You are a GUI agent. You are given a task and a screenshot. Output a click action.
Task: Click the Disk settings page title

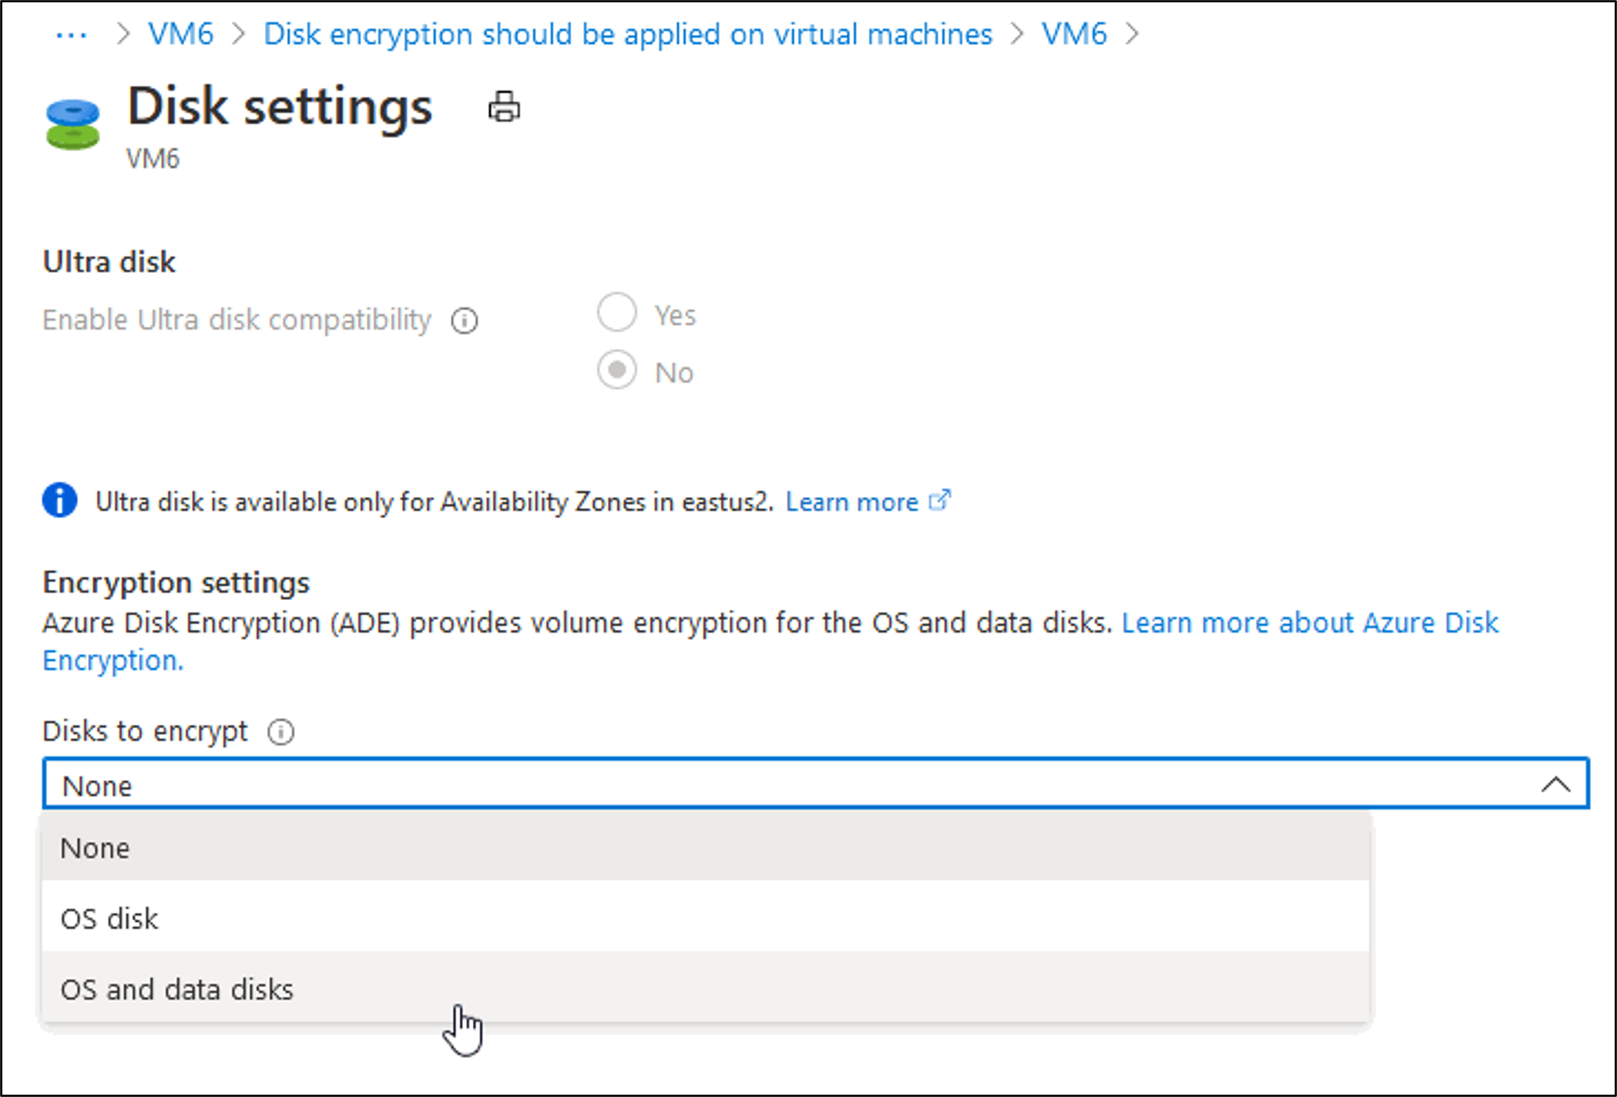click(x=279, y=106)
